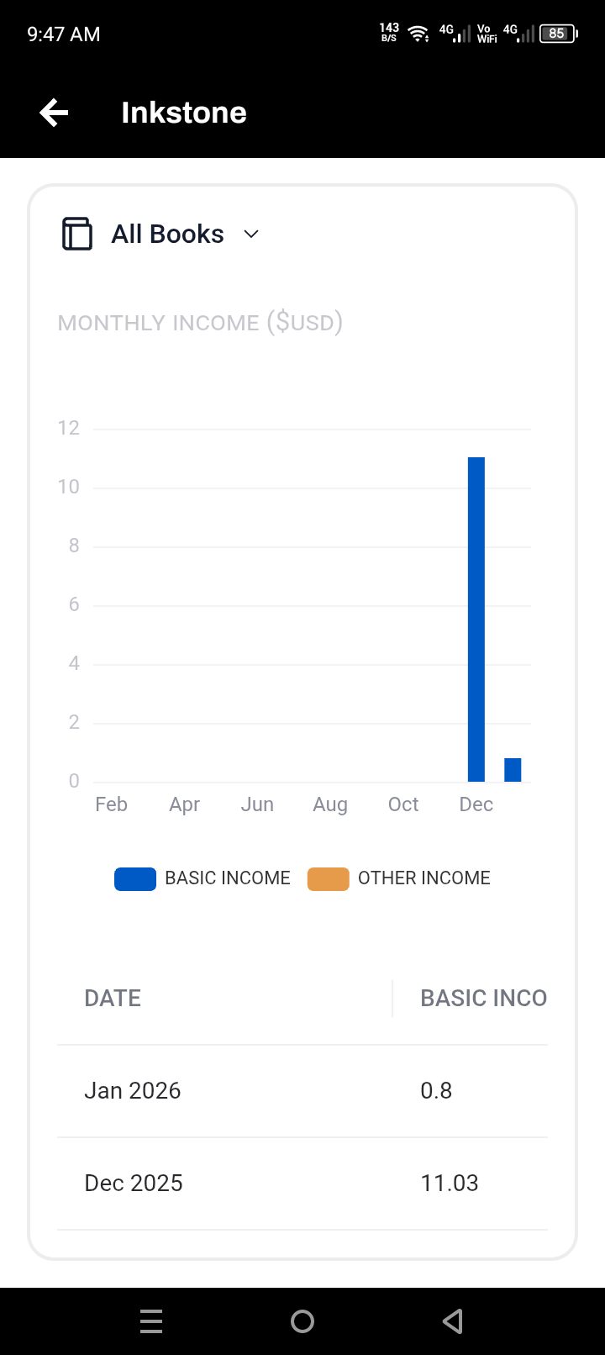
Task: Tap the DATE column header
Action: (113, 999)
